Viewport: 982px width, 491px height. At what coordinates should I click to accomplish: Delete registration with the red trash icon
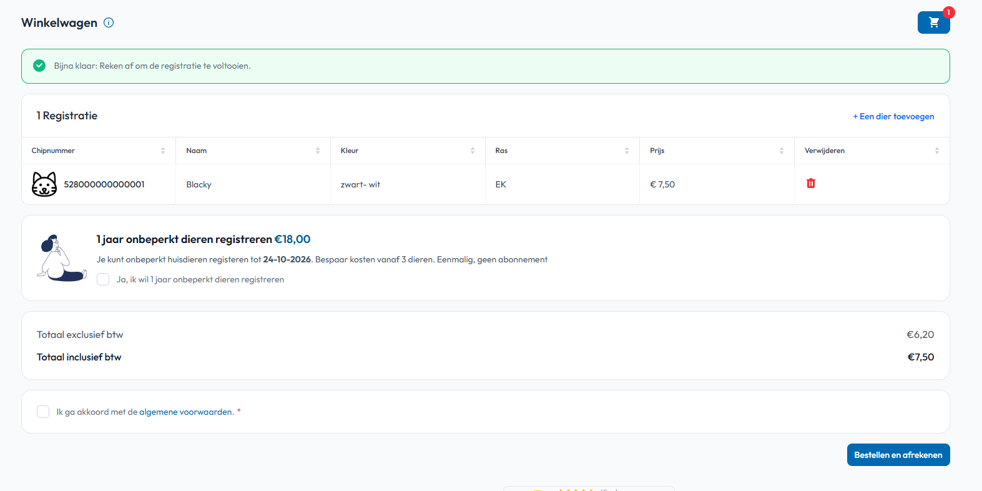pyautogui.click(x=810, y=184)
